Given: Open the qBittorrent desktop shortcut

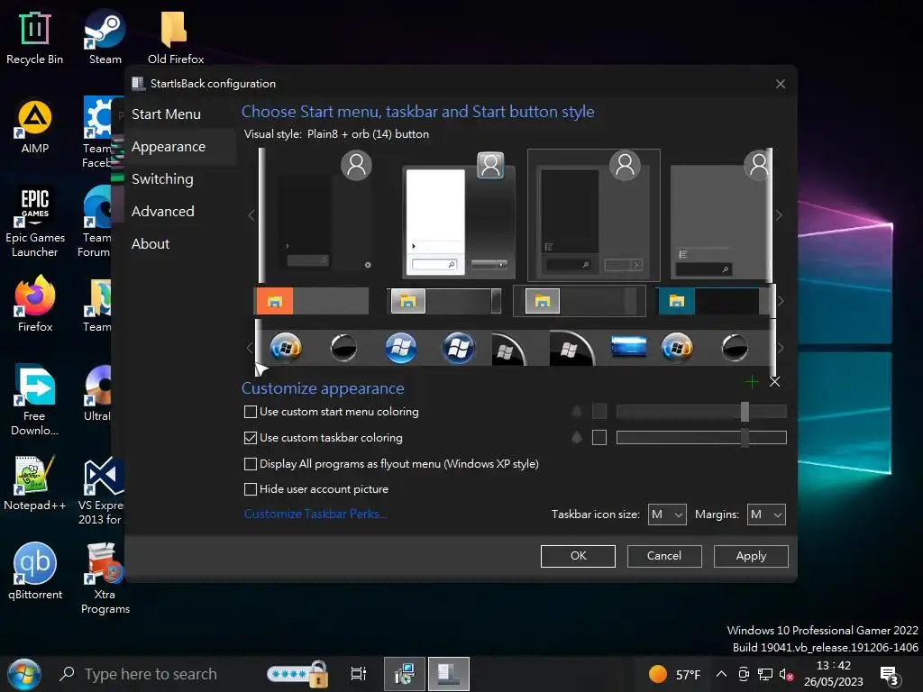Looking at the screenshot, I should pyautogui.click(x=34, y=572).
